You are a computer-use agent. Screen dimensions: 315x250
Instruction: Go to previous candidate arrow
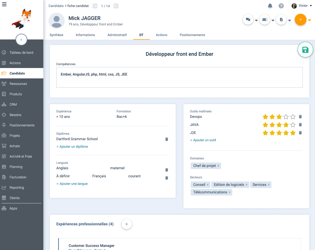[x=95, y=6]
